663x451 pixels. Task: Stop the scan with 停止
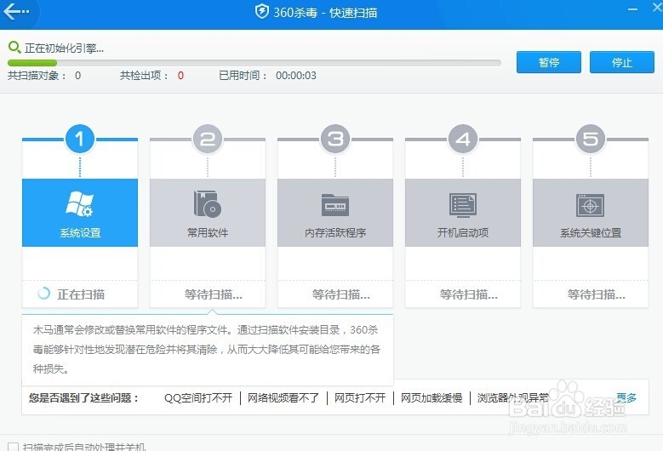[x=621, y=62]
